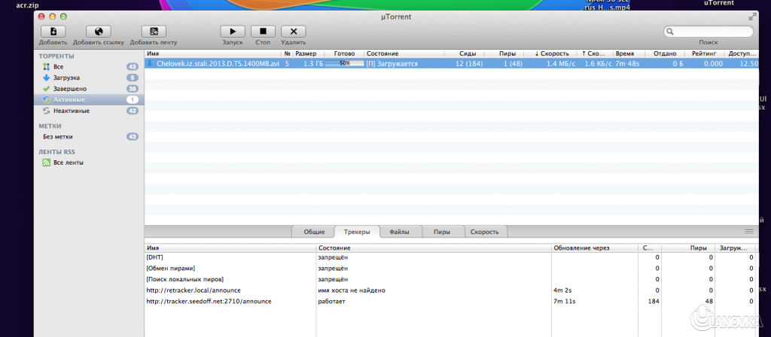Click the download progress bar at 50%

click(x=344, y=64)
